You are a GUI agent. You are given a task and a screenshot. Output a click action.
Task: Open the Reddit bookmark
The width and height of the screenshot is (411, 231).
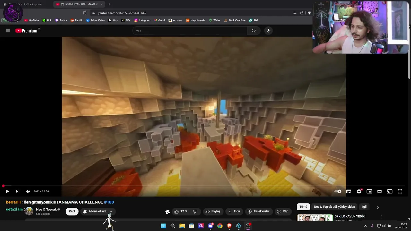point(76,20)
